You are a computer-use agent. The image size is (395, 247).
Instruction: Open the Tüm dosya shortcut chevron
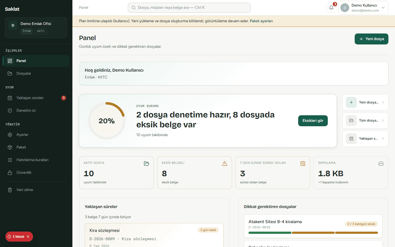[383, 120]
